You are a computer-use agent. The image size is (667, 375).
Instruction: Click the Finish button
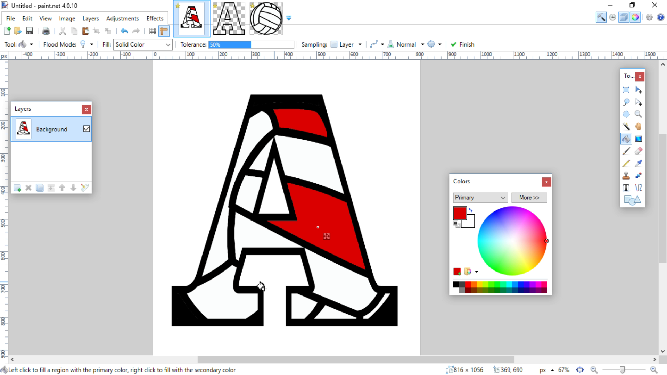pos(462,44)
